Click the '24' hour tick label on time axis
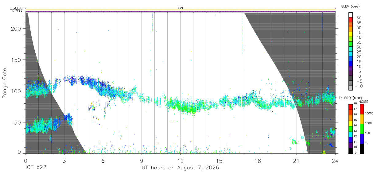377x174 pixels. pos(335,161)
